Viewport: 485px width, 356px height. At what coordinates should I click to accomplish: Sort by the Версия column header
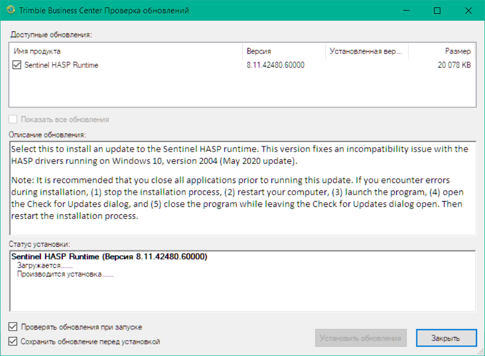[x=284, y=51]
